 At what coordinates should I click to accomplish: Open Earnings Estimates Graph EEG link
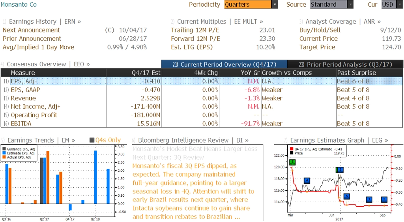[x=339, y=140]
